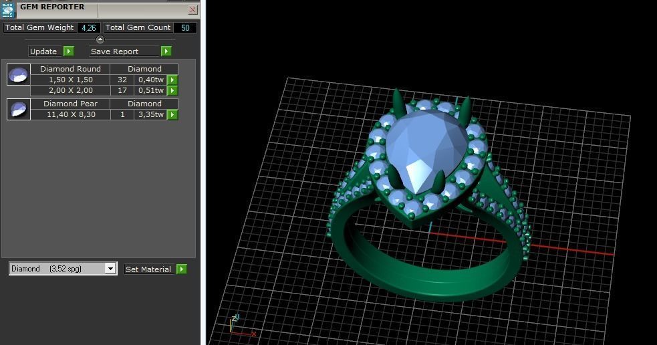The image size is (657, 345).
Task: Click the count cell showing 17
Action: tap(122, 90)
